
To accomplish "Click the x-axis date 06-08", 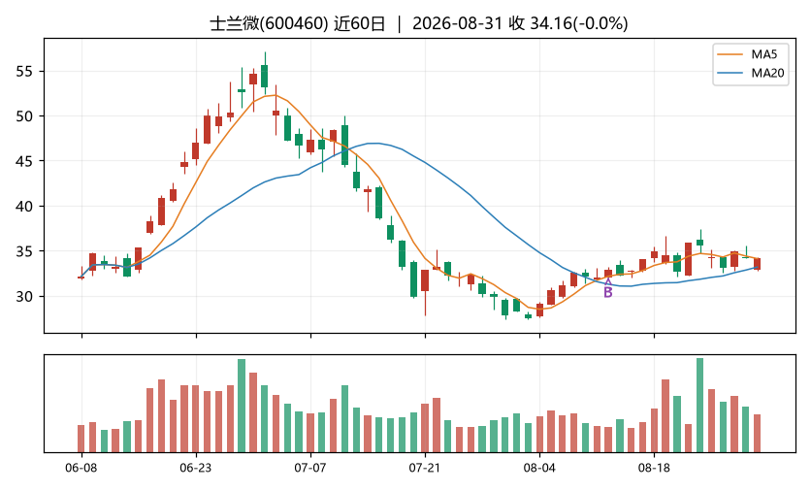I will (x=81, y=469).
